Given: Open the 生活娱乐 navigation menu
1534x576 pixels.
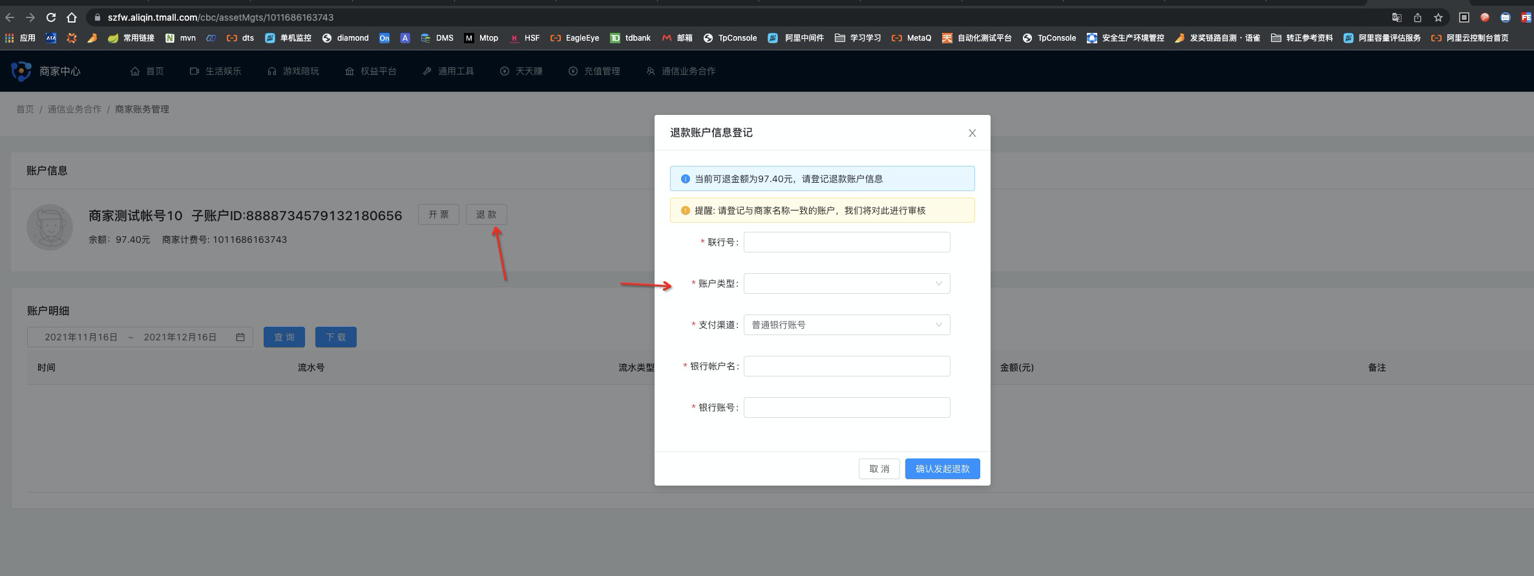Looking at the screenshot, I should coord(215,71).
